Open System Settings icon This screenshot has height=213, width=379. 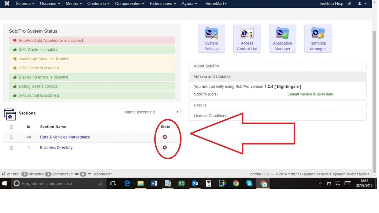coord(211,39)
